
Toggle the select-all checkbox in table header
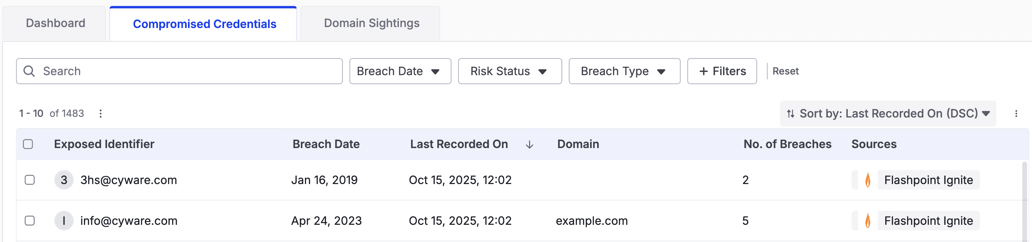point(28,144)
